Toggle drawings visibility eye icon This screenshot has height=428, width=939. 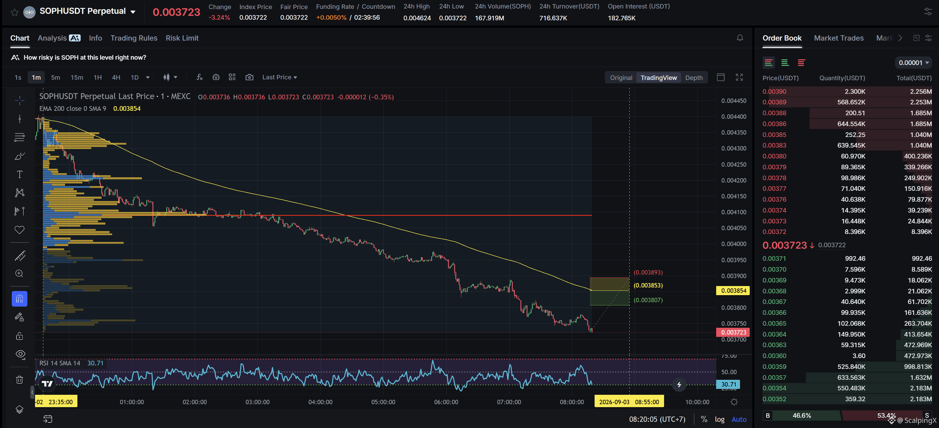pyautogui.click(x=20, y=354)
